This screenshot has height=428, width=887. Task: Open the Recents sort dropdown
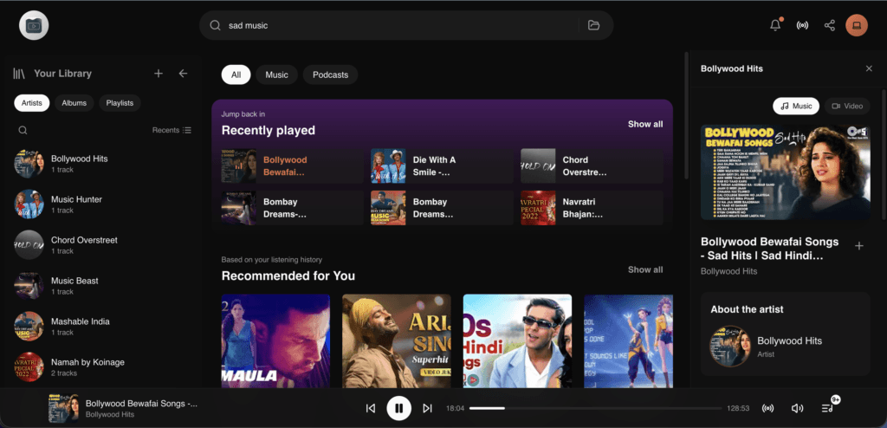(x=172, y=130)
